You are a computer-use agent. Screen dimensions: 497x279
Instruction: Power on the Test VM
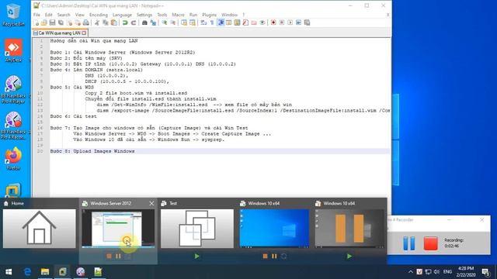pos(196,257)
